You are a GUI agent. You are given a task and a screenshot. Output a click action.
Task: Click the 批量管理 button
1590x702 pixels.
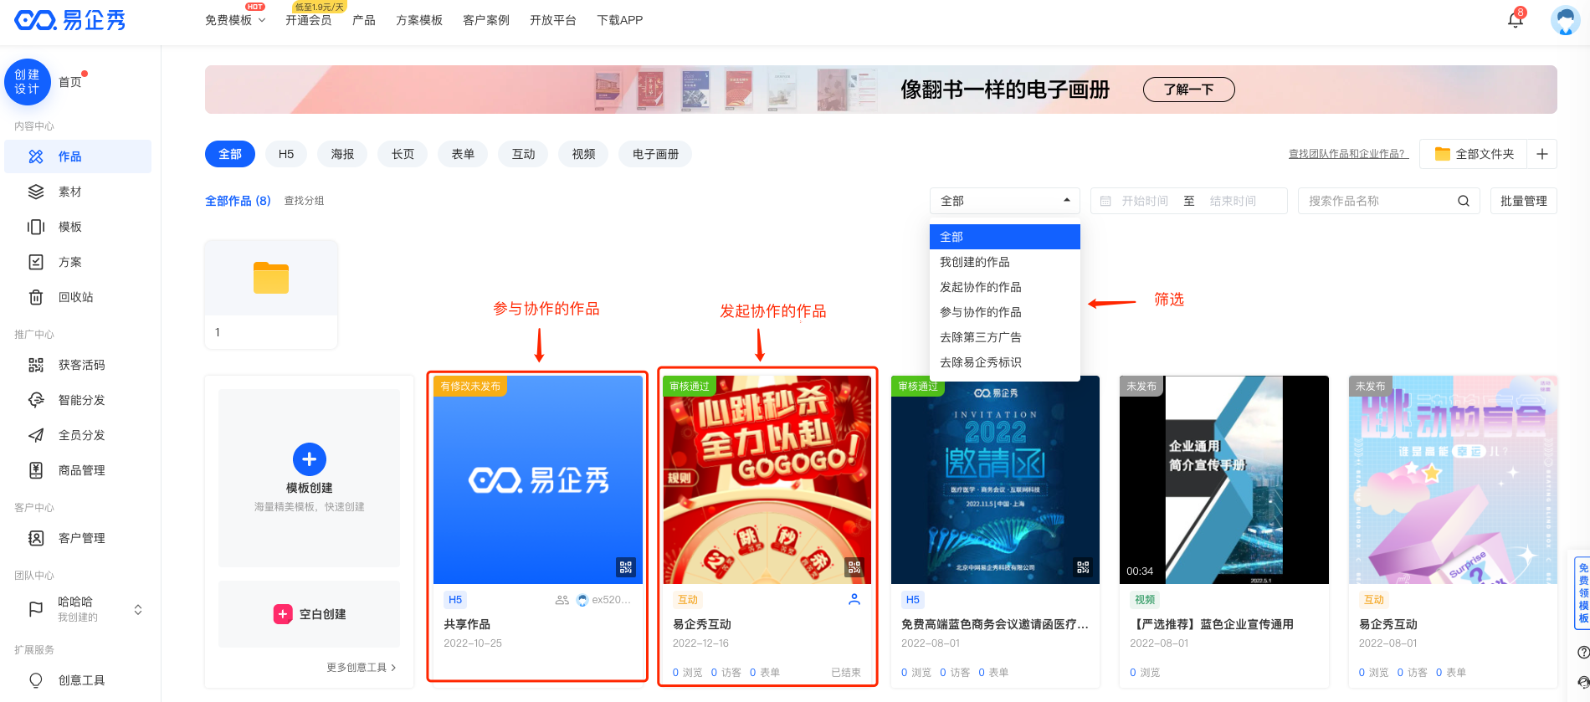1524,201
